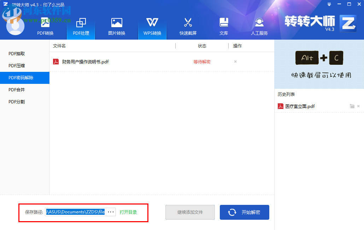
Task: Launch the 快速截屏 screenshot tool
Action: coord(188,26)
